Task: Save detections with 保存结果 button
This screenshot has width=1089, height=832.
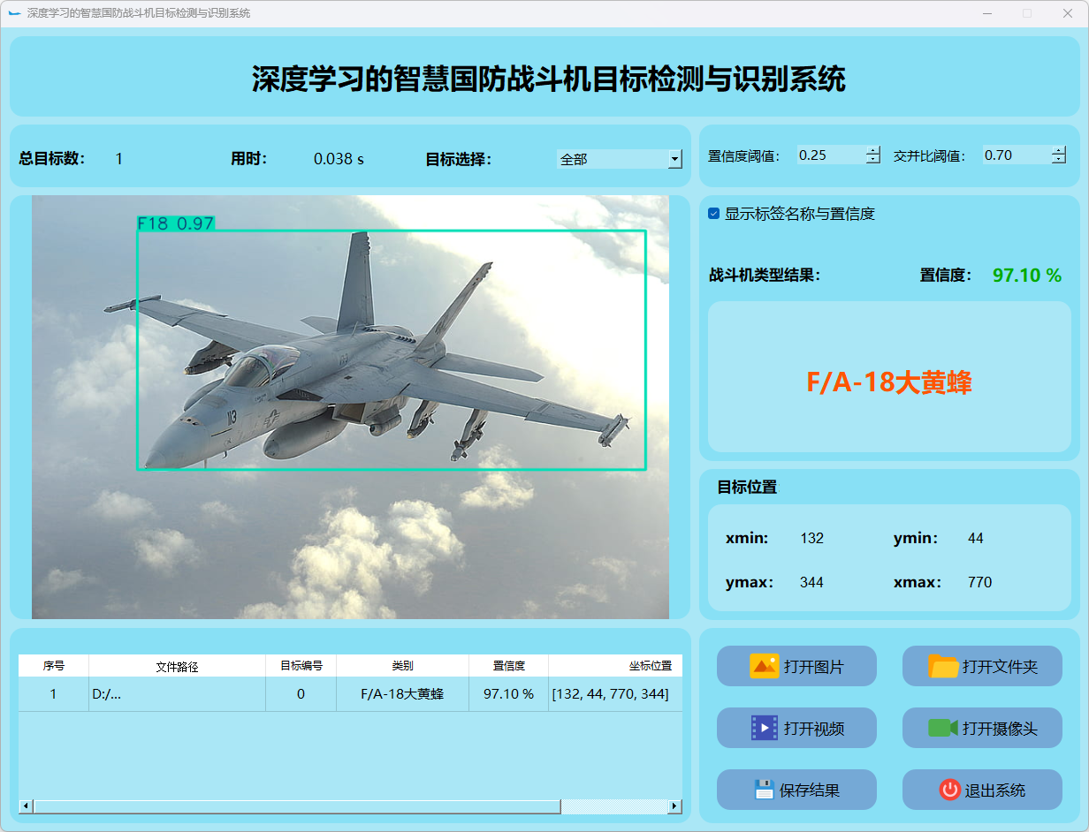Action: (796, 790)
